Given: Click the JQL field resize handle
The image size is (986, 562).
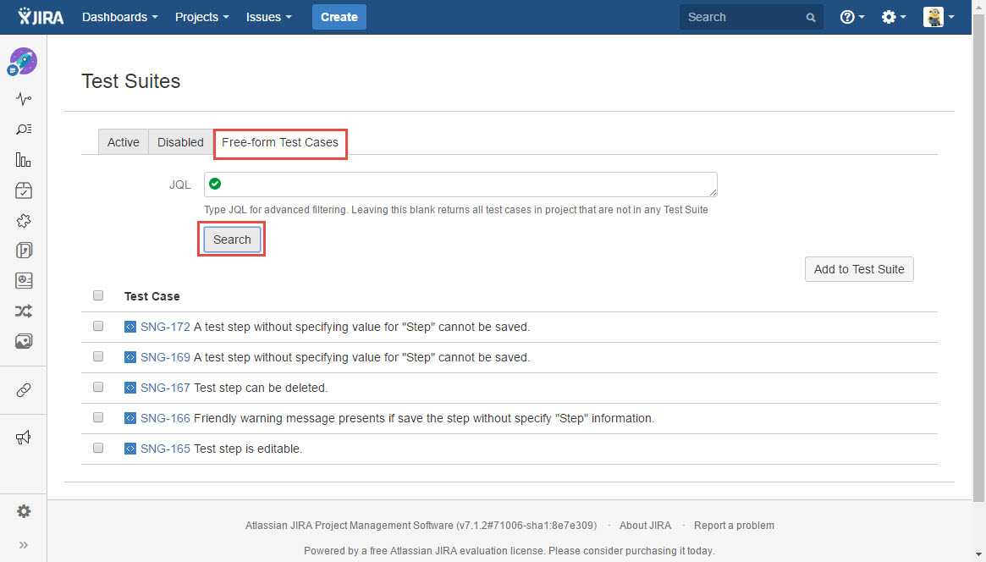Looking at the screenshot, I should (x=713, y=192).
